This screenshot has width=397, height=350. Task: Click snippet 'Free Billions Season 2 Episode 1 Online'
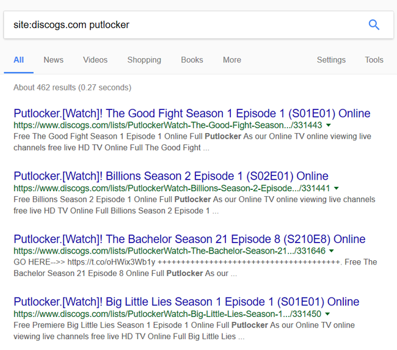click(x=194, y=205)
